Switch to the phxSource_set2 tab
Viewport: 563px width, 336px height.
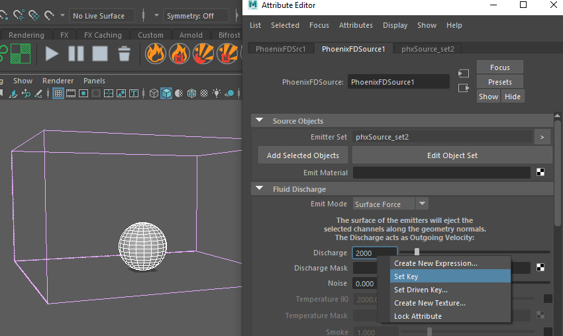(428, 49)
